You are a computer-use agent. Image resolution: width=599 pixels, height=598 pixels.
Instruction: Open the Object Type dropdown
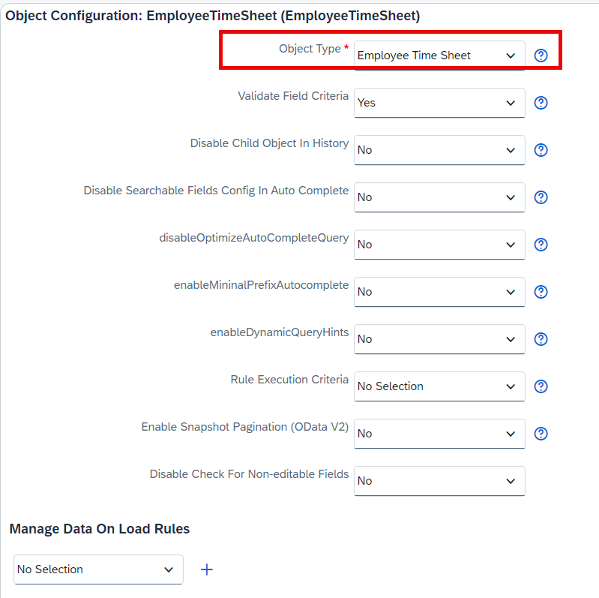pos(439,56)
